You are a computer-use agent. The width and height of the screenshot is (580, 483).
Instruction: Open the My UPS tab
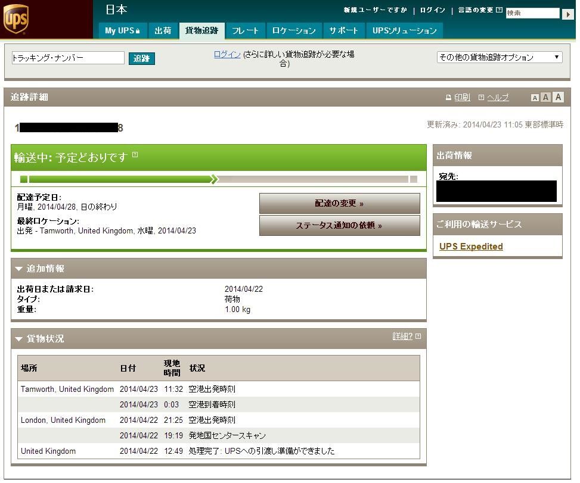[123, 31]
